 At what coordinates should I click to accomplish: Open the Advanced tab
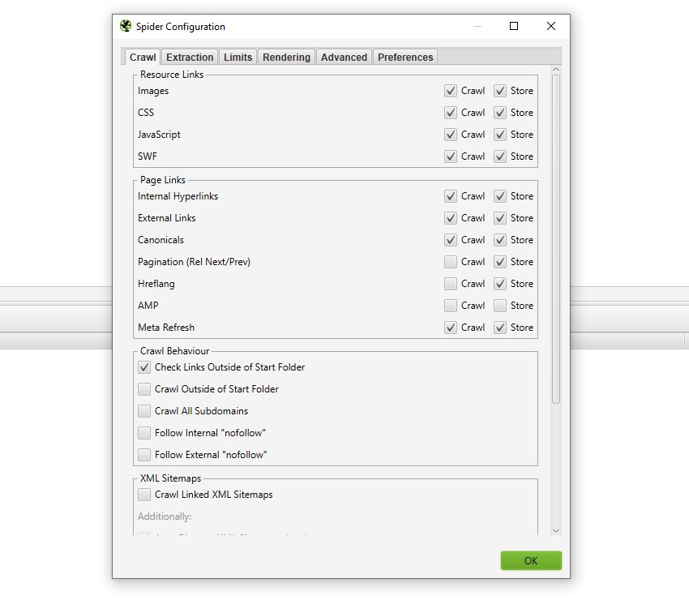click(x=344, y=57)
